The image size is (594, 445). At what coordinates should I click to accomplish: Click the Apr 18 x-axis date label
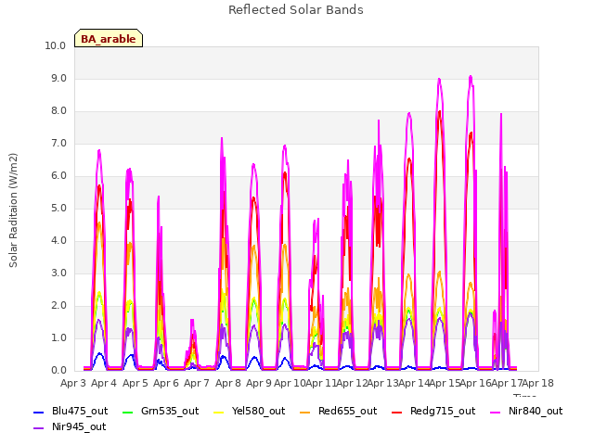(538, 384)
